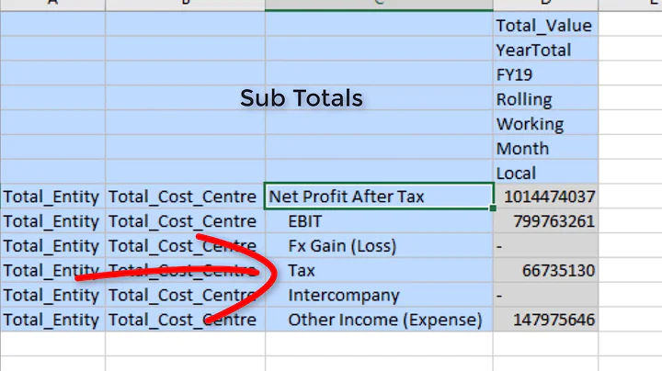Select Total_Cost_Centre in Fx Gain (Loss) row
662x371 pixels.
pyautogui.click(x=185, y=245)
